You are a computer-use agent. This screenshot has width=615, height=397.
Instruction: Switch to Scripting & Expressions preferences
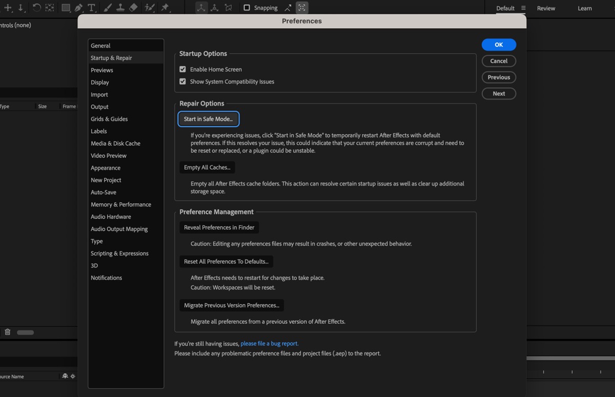119,254
